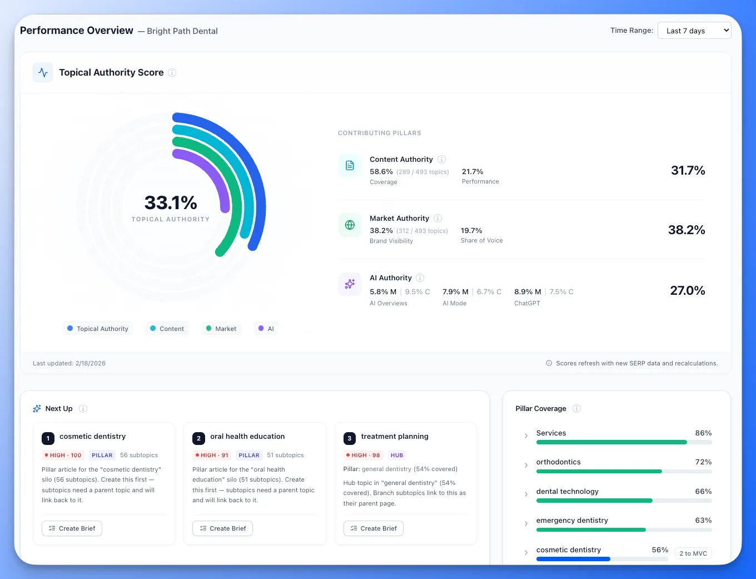Image resolution: width=756 pixels, height=579 pixels.
Task: Expand the orthodontics coverage row
Action: pyautogui.click(x=525, y=465)
